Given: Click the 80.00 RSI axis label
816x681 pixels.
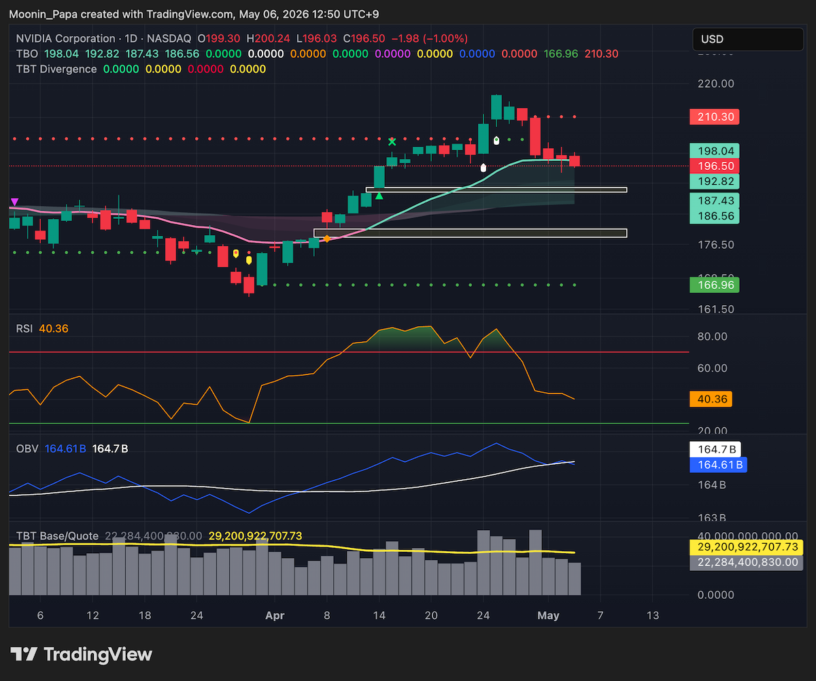Looking at the screenshot, I should pyautogui.click(x=714, y=336).
